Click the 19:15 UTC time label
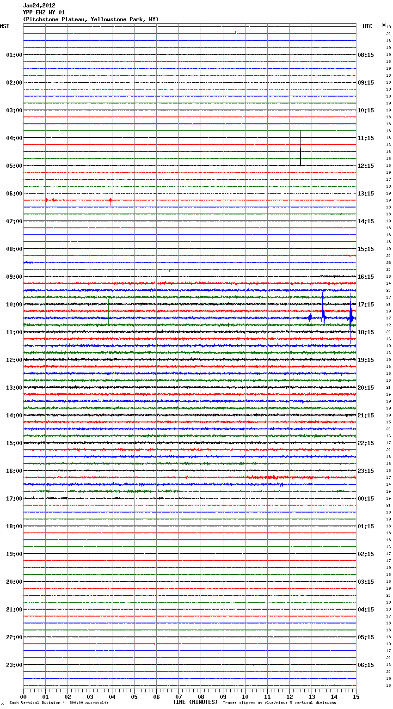Screen dimensions: 393x709 pyautogui.click(x=366, y=360)
